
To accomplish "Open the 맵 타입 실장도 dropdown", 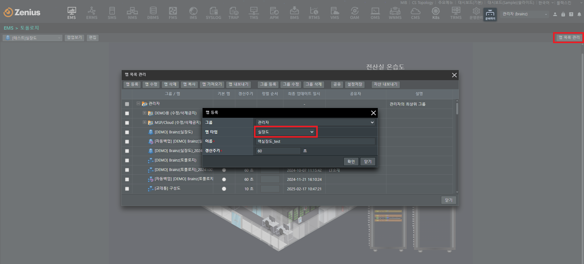I will [286, 132].
